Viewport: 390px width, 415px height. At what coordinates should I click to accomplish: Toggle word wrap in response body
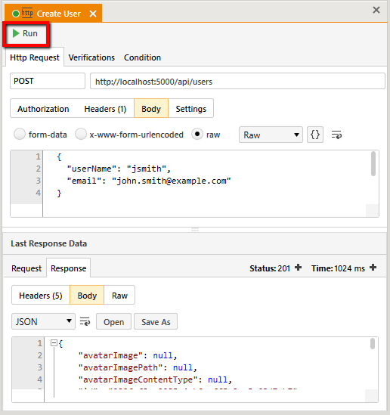point(85,321)
